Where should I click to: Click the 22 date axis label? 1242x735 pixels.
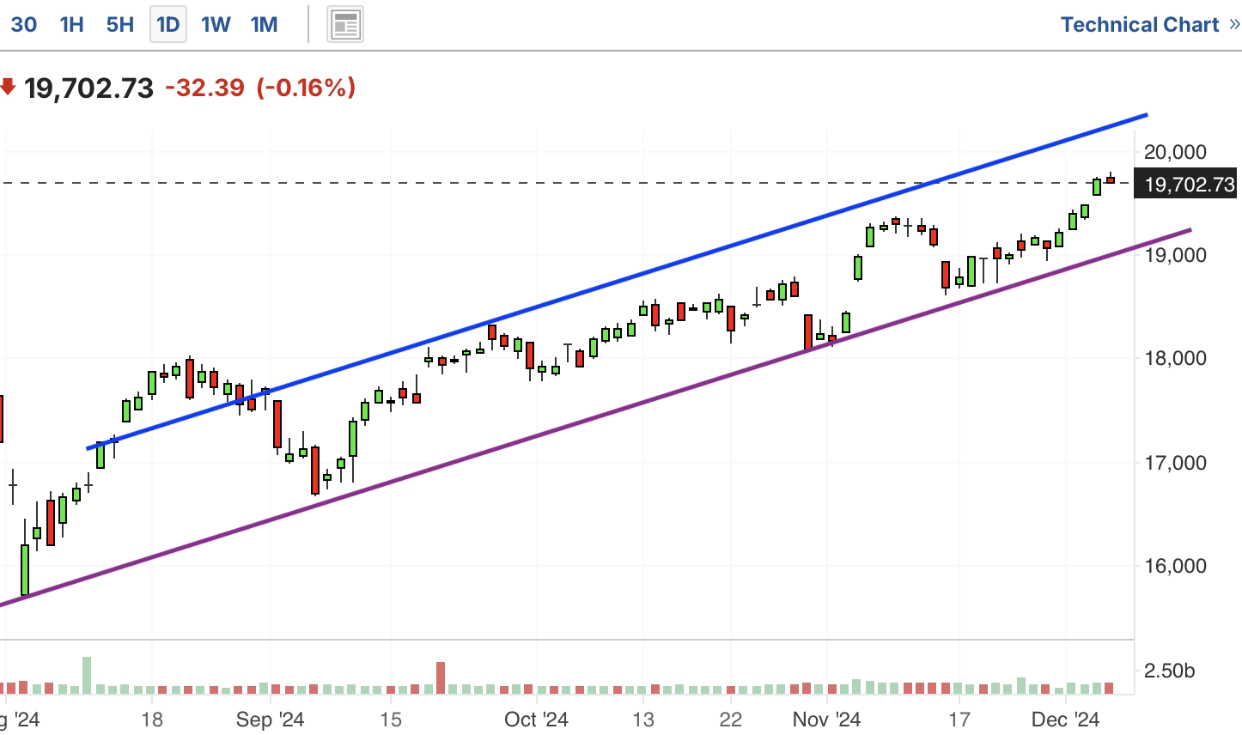[x=730, y=719]
